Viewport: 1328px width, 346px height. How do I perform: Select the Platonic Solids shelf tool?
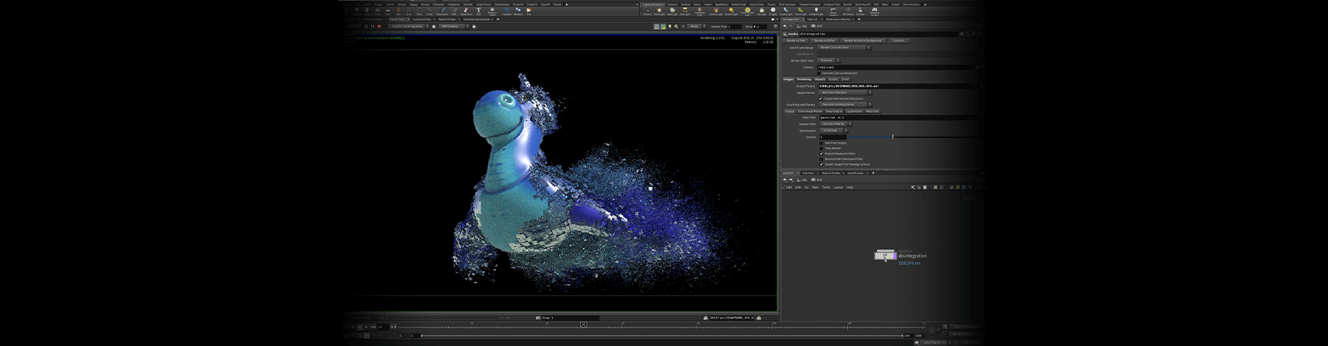pyautogui.click(x=492, y=12)
